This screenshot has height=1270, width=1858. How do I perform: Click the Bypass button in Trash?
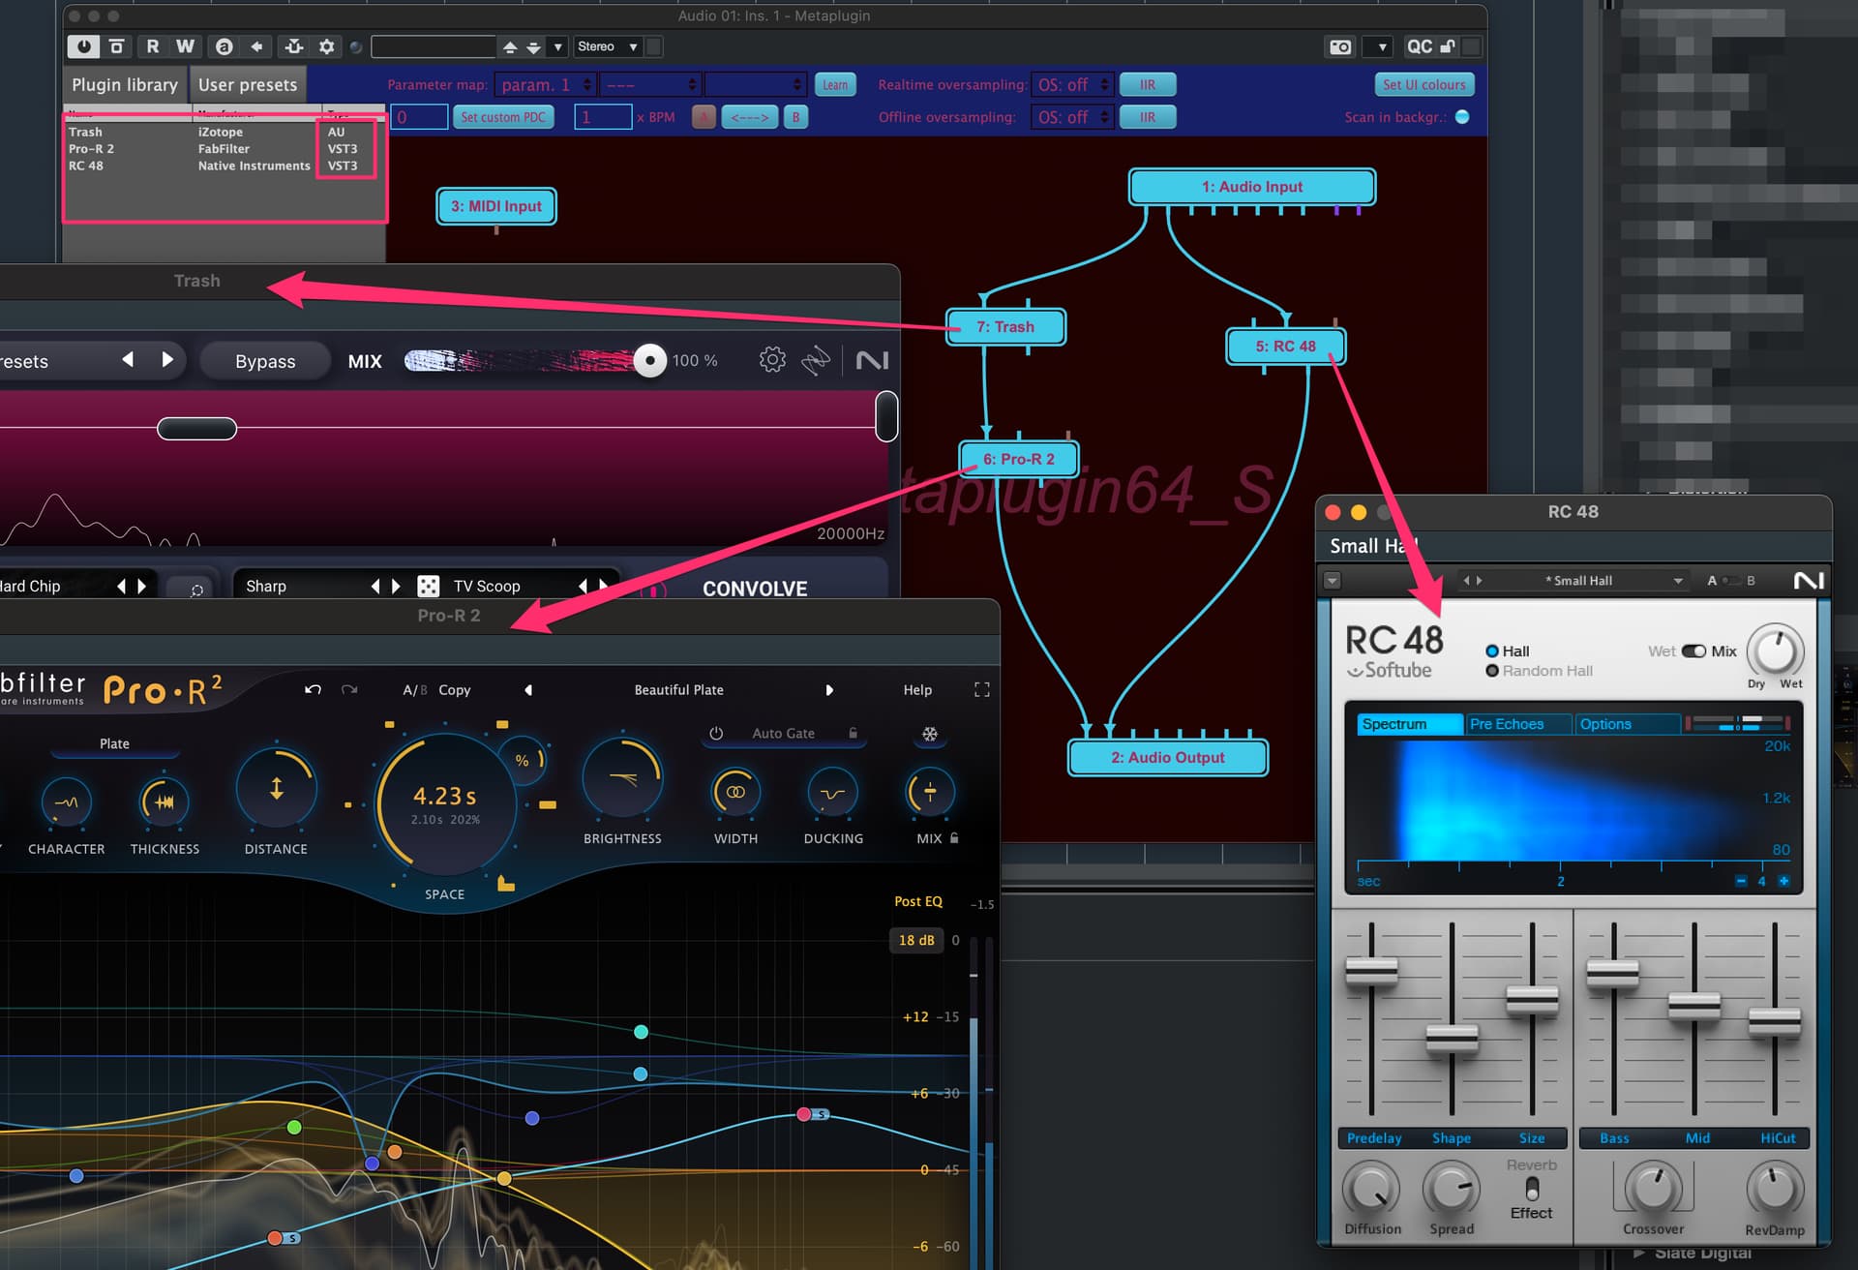point(265,361)
